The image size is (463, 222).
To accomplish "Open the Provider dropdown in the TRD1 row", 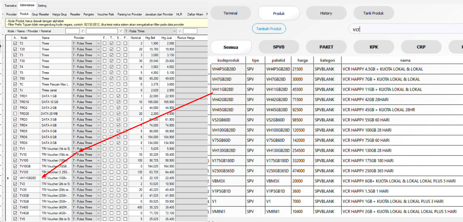I will [x=99, y=96].
